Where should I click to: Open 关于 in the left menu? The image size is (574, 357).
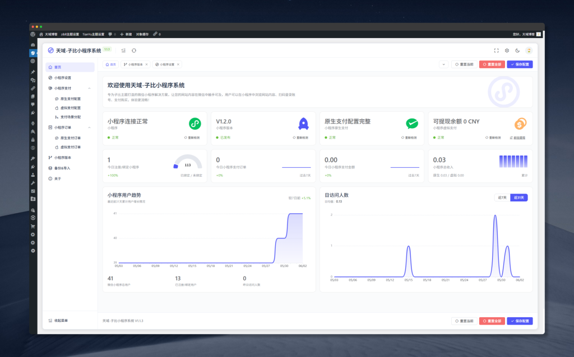pyautogui.click(x=70, y=178)
